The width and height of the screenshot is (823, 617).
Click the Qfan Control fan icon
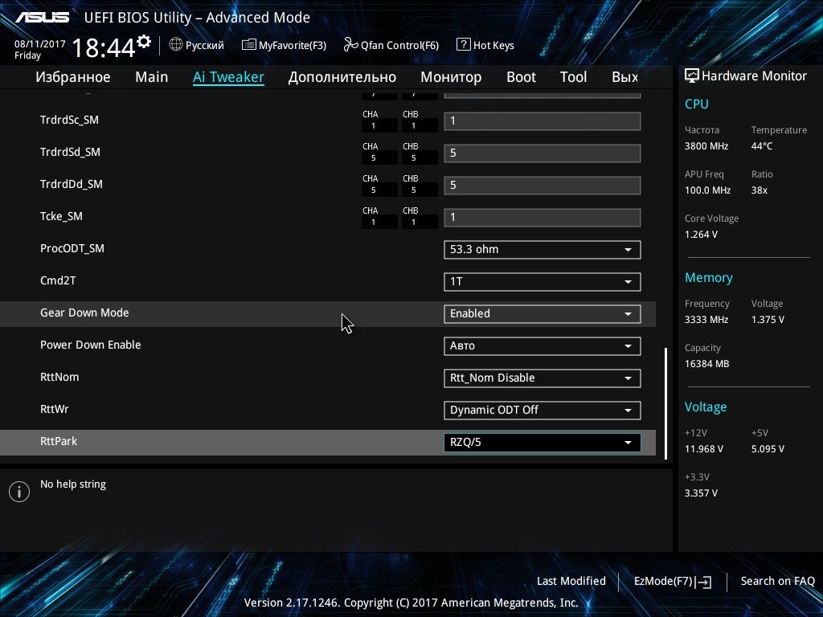pyautogui.click(x=350, y=45)
